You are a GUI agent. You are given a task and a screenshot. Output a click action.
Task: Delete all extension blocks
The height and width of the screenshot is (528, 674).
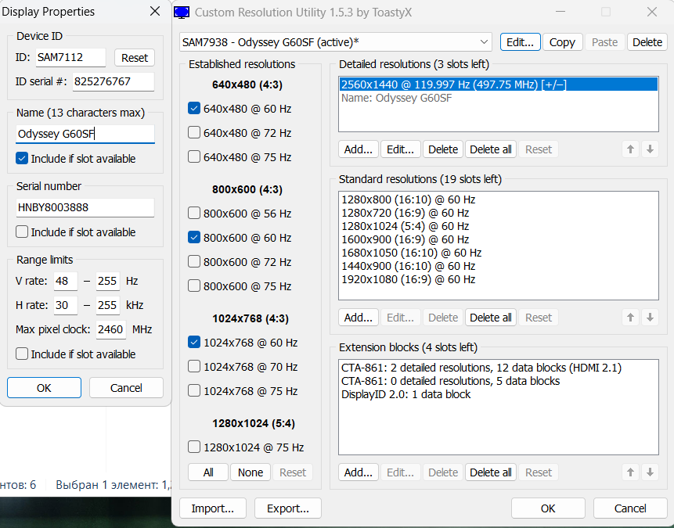click(491, 472)
